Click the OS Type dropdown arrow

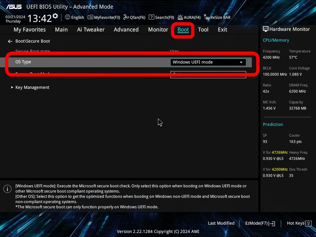tap(241, 62)
